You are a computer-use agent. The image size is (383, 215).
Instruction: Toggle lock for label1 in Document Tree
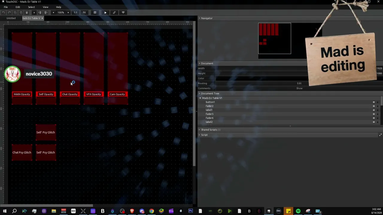point(378,110)
